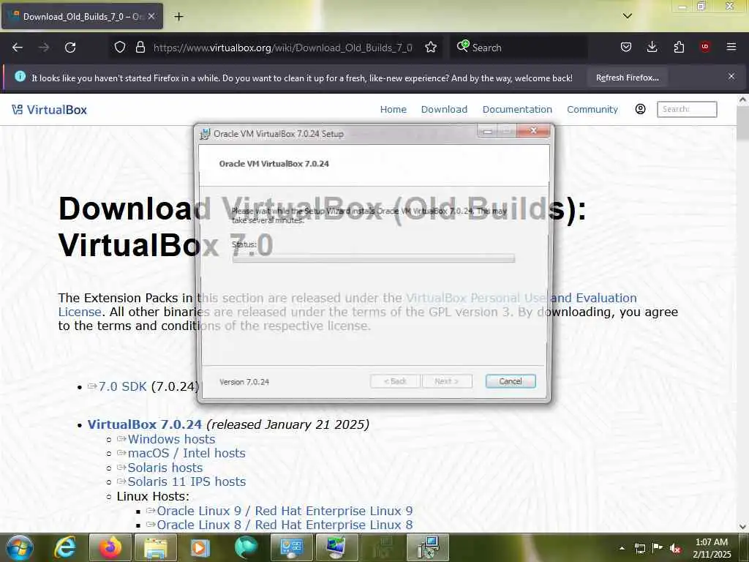The width and height of the screenshot is (749, 562).
Task: Open the list all tabs dropdown arrow
Action: pyautogui.click(x=627, y=16)
